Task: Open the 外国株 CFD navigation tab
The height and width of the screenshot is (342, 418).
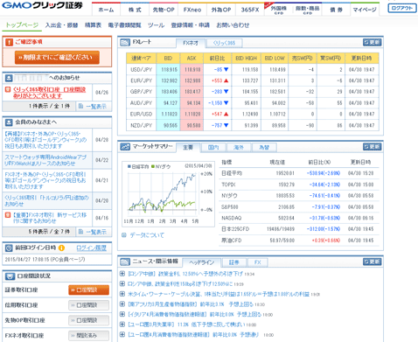Action: tap(278, 10)
